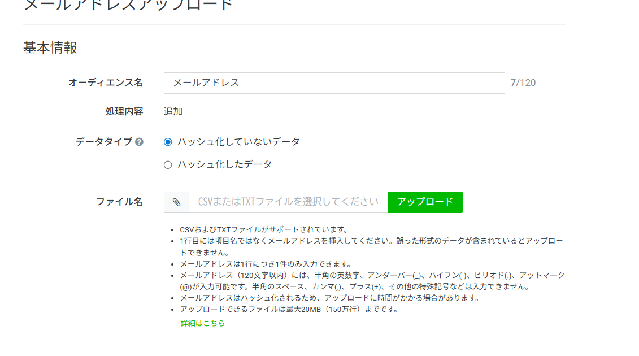Click the 追加 processing value text
This screenshot has width=639, height=356.
point(173,111)
